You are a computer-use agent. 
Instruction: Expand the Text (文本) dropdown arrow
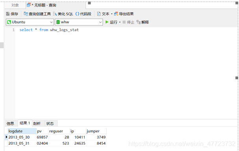click(x=112, y=14)
